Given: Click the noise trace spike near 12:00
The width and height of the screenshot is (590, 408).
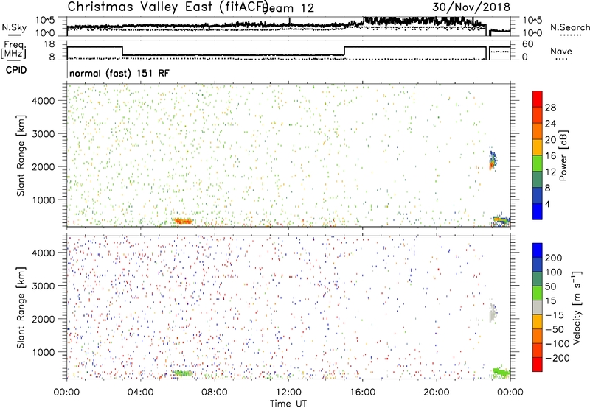Looking at the screenshot, I should tap(289, 21).
